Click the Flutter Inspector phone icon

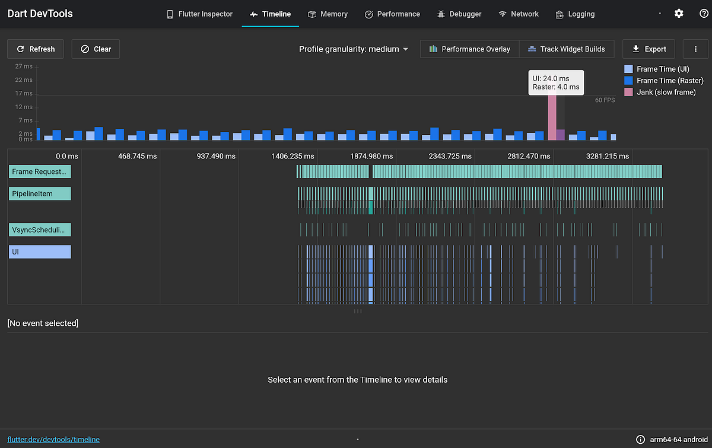coord(170,14)
